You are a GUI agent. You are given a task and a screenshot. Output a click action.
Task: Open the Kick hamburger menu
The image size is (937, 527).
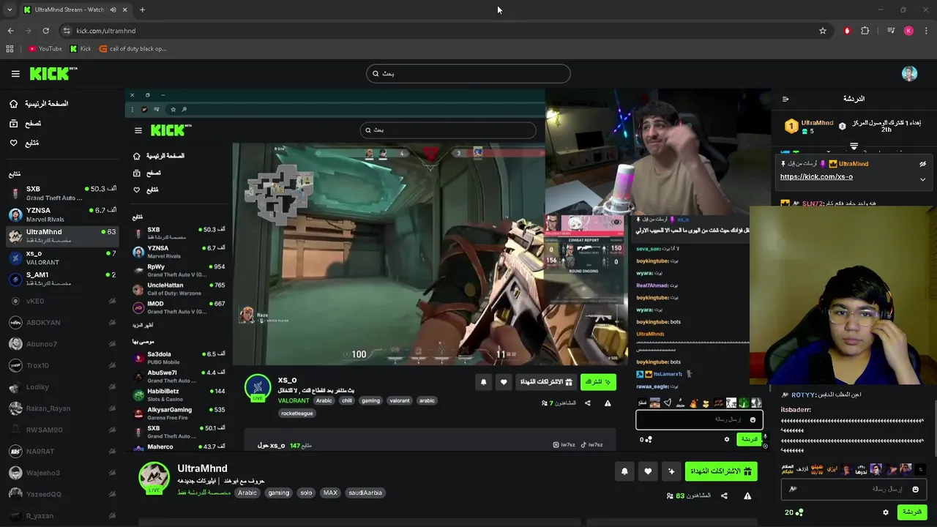15,73
